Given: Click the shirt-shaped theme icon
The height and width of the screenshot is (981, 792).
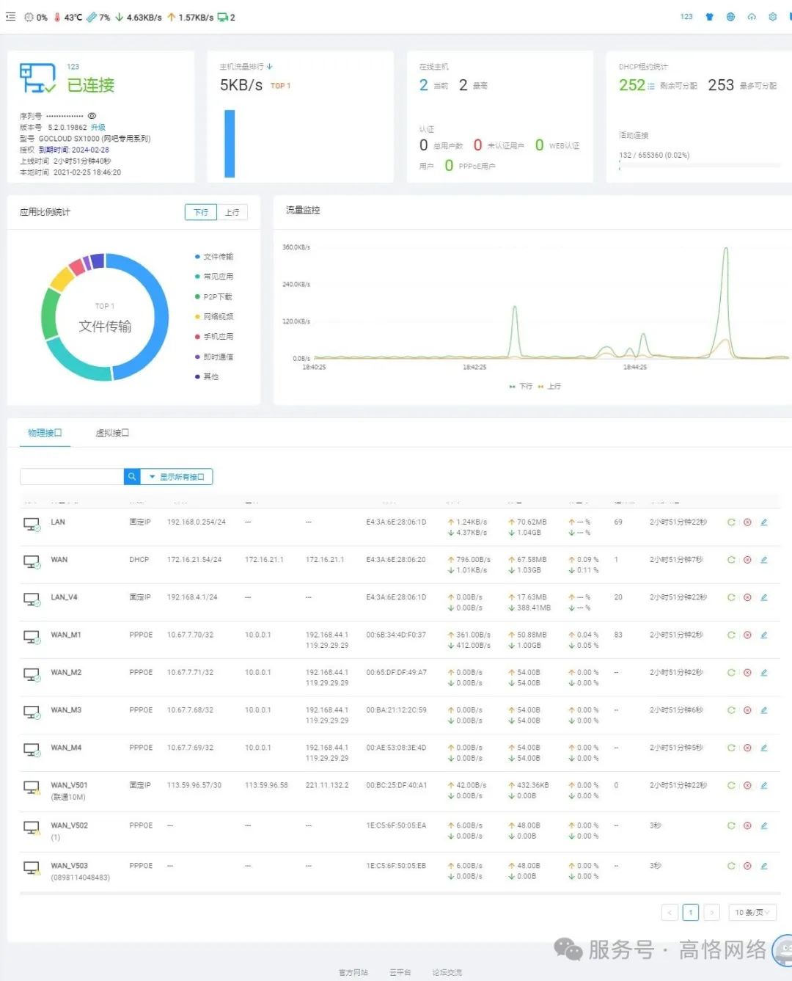Looking at the screenshot, I should tap(709, 17).
